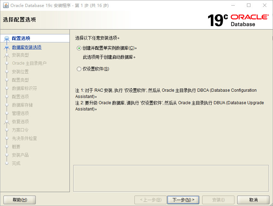Close the Oracle installer window
This screenshot has width=273, height=206.
[264, 6]
